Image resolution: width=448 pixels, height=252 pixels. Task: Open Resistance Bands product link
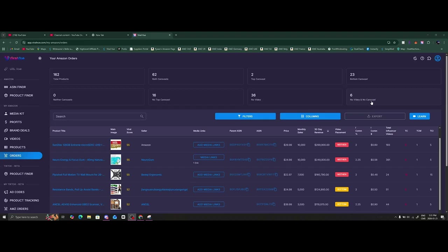click(78, 189)
